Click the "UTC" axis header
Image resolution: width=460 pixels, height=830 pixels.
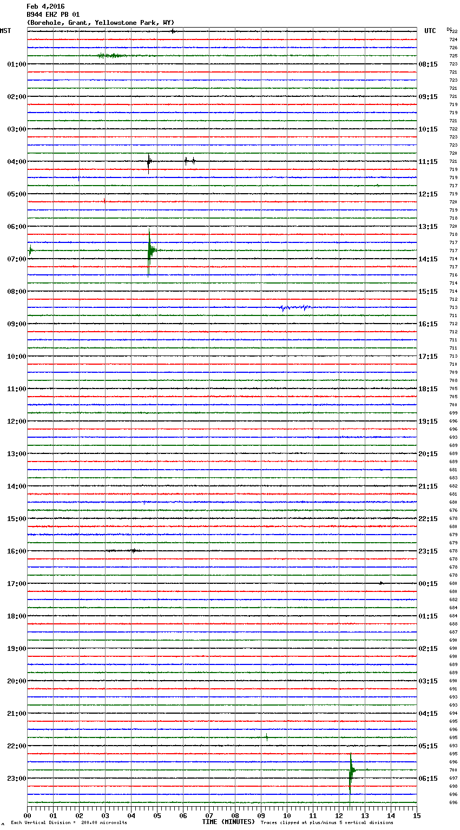pos(430,31)
